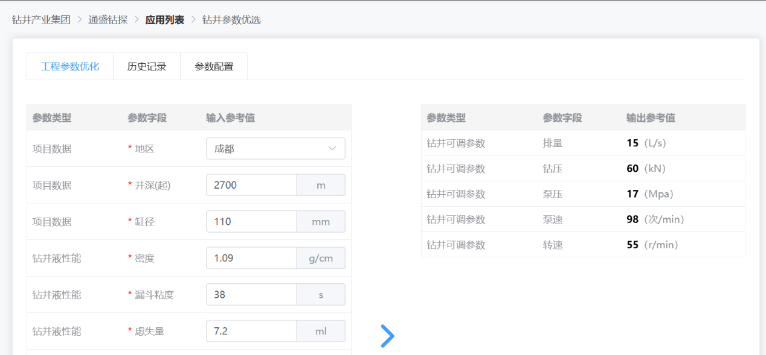This screenshot has height=355, width=766.
Task: Open the 参数配置 tab
Action: 214,66
